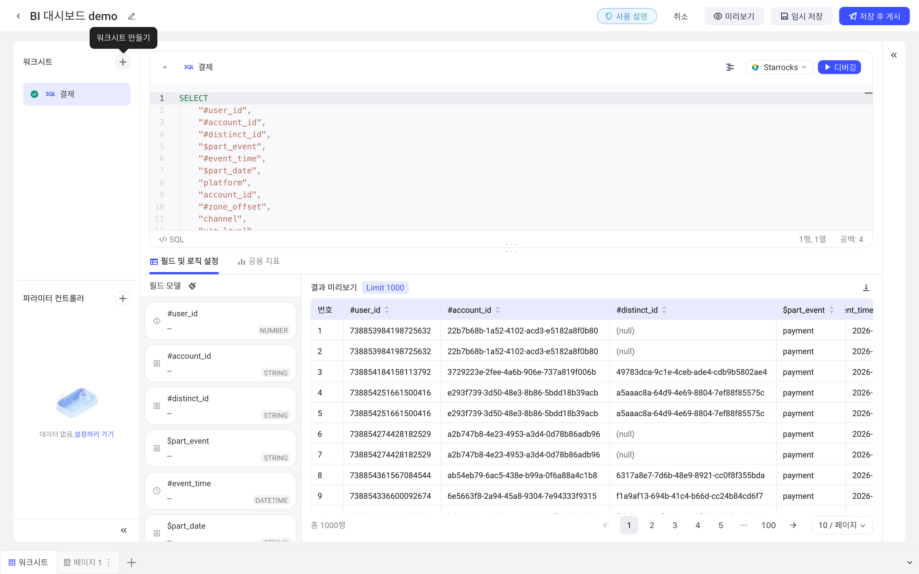Open the Starrocks engine dropdown
This screenshot has width=919, height=574.
coord(779,67)
